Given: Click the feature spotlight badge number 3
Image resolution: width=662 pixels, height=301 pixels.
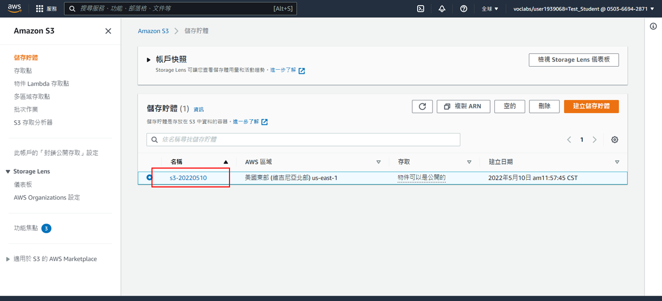Looking at the screenshot, I should click(x=46, y=229).
